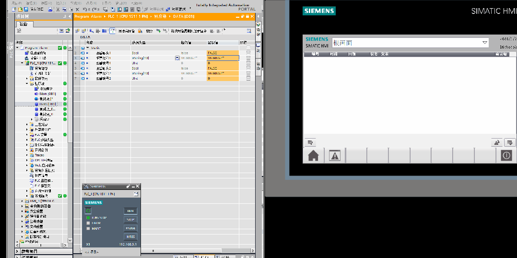
Task: Collapse the Static group in DATA block
Action: click(87, 48)
